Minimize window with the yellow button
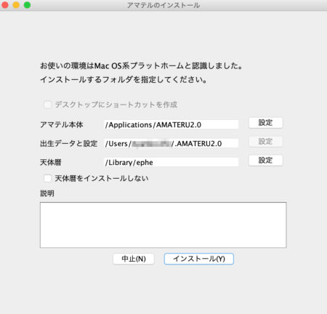The height and width of the screenshot is (314, 327). pyautogui.click(x=16, y=5)
